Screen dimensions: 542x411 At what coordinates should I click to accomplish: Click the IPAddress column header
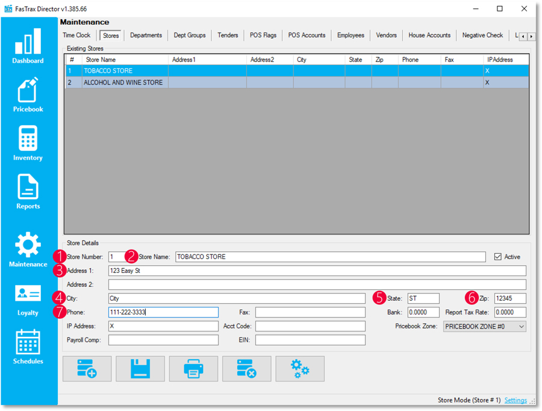pyautogui.click(x=506, y=60)
